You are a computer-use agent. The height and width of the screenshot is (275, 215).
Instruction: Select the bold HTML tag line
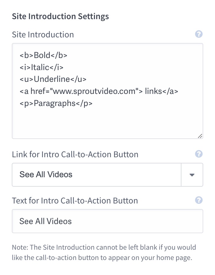(x=43, y=55)
